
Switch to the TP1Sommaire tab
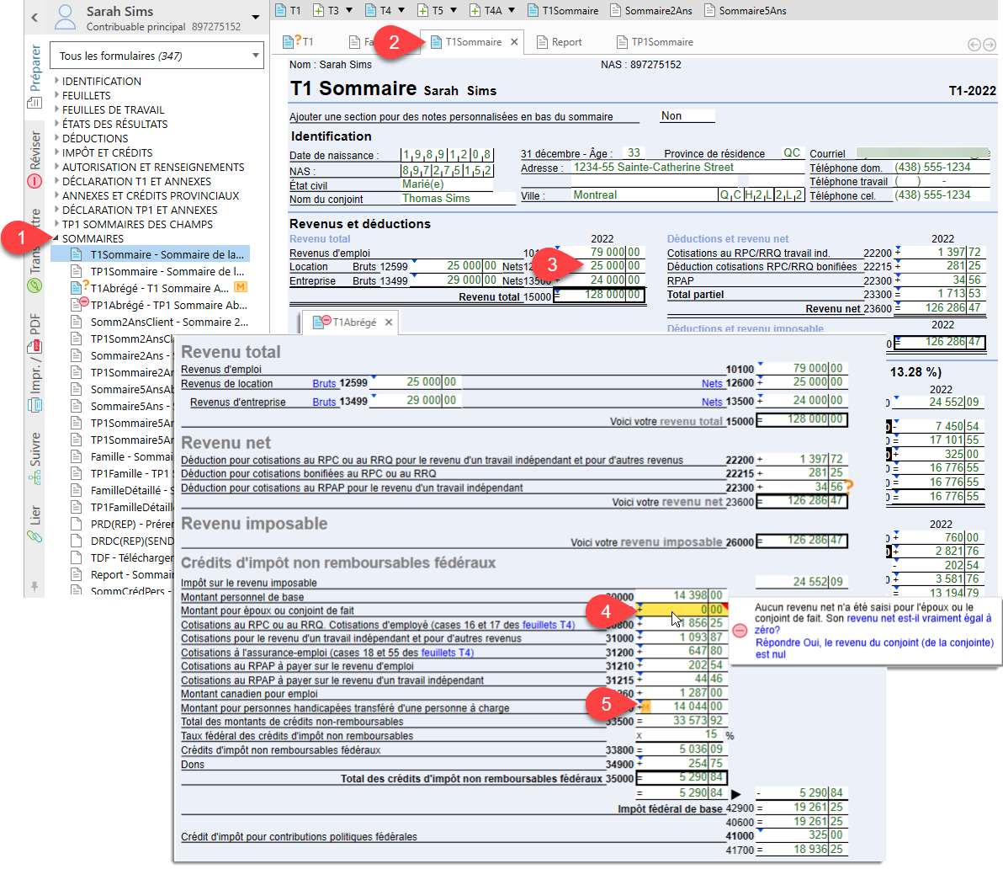(655, 41)
